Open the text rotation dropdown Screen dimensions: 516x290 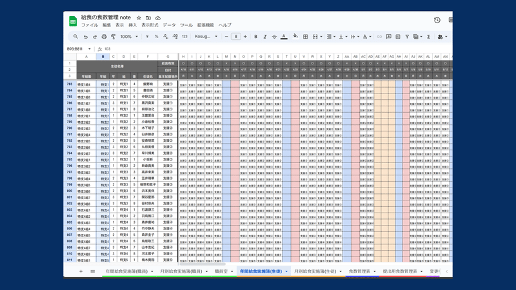point(366,37)
